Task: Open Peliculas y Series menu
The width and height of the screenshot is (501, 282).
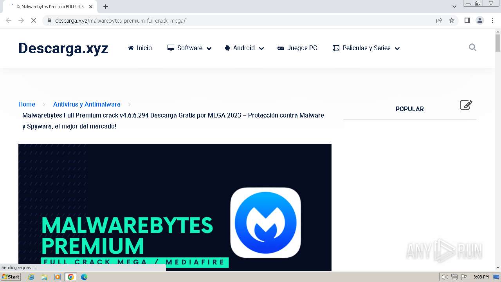Action: (x=366, y=48)
